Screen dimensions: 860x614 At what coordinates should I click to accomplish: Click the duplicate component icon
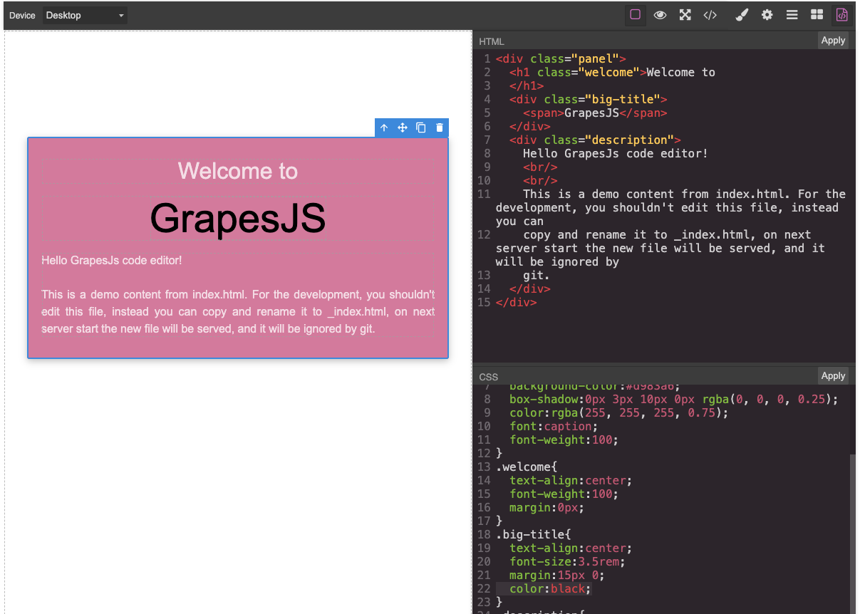(x=421, y=128)
